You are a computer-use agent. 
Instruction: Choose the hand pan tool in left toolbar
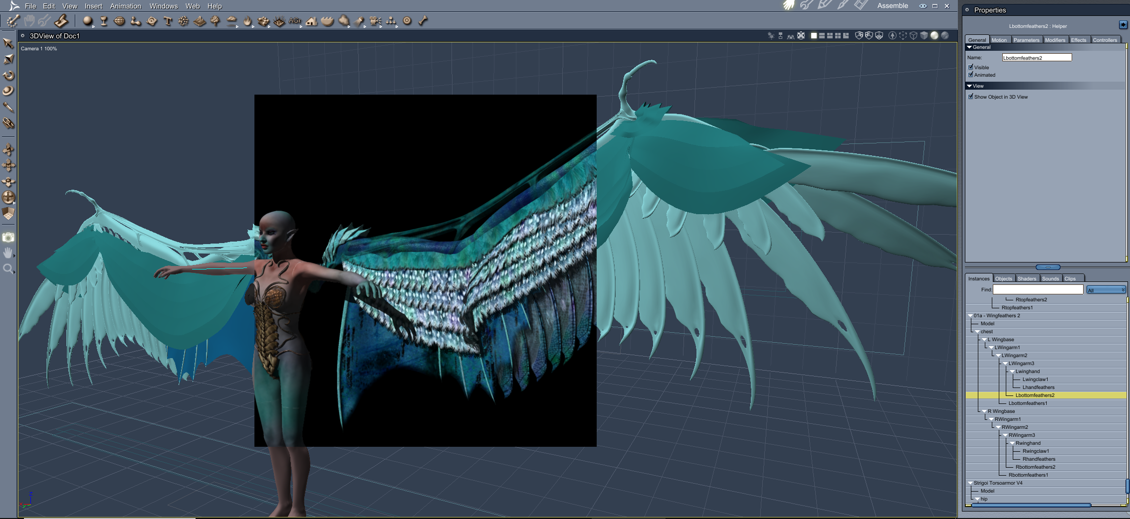[x=8, y=254]
